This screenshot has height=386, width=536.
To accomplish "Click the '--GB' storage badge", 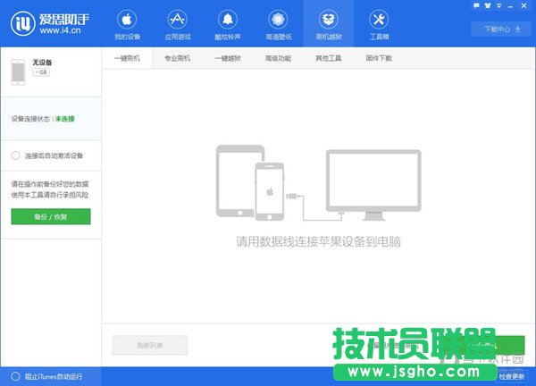I will click(41, 72).
